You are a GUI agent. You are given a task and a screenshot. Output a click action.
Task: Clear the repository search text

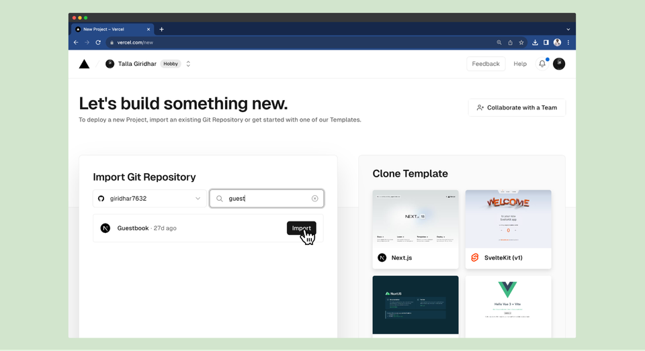(x=314, y=199)
